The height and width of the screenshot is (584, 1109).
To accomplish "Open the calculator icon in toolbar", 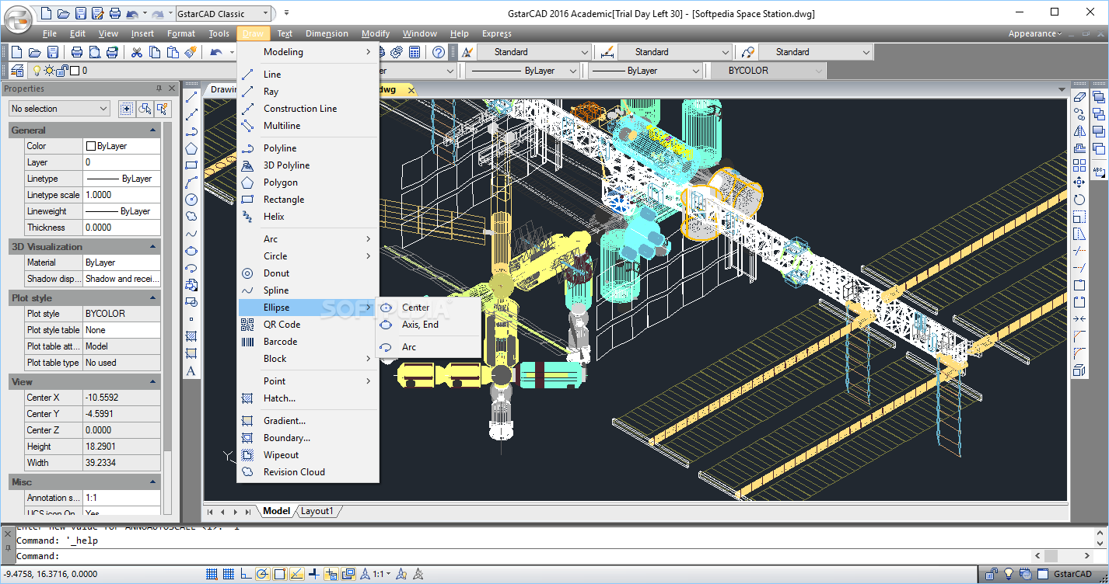I will coord(415,52).
